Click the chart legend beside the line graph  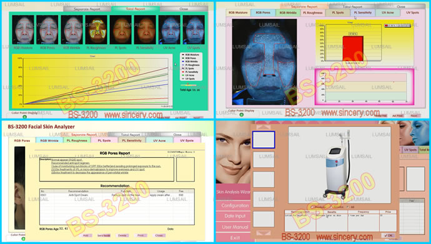tap(191, 67)
